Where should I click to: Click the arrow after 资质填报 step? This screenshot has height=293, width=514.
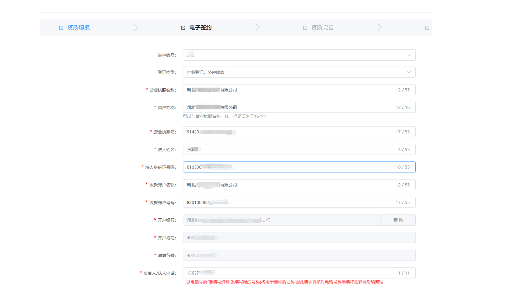click(x=136, y=27)
